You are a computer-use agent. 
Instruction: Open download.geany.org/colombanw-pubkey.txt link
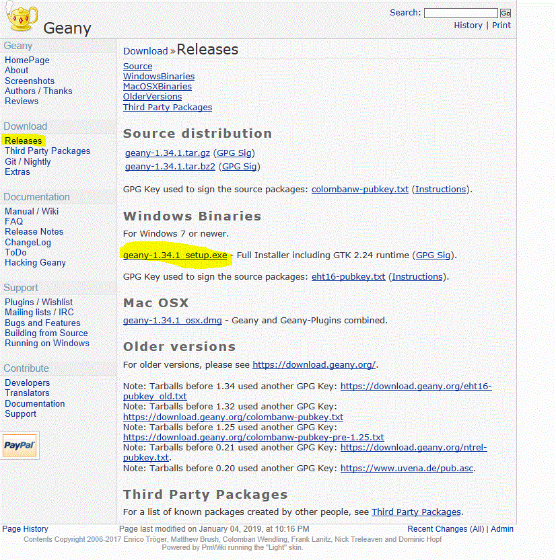(233, 417)
